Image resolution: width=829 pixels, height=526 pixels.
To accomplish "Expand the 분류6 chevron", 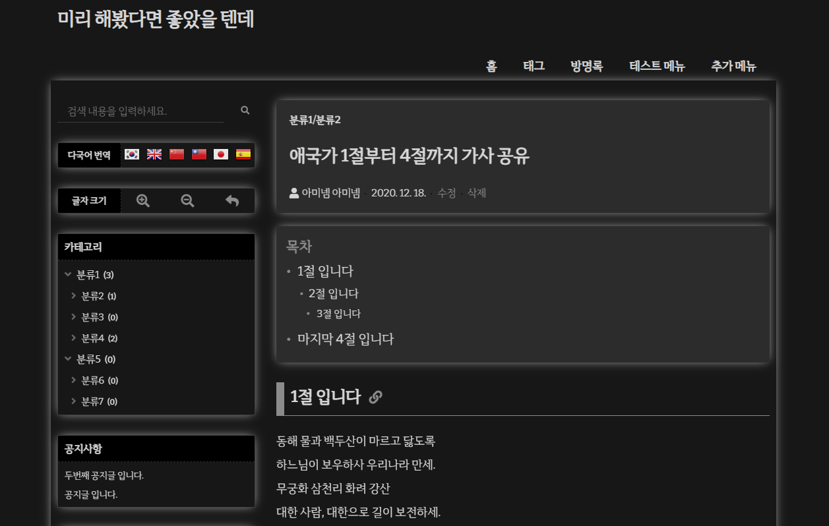I will (x=74, y=380).
